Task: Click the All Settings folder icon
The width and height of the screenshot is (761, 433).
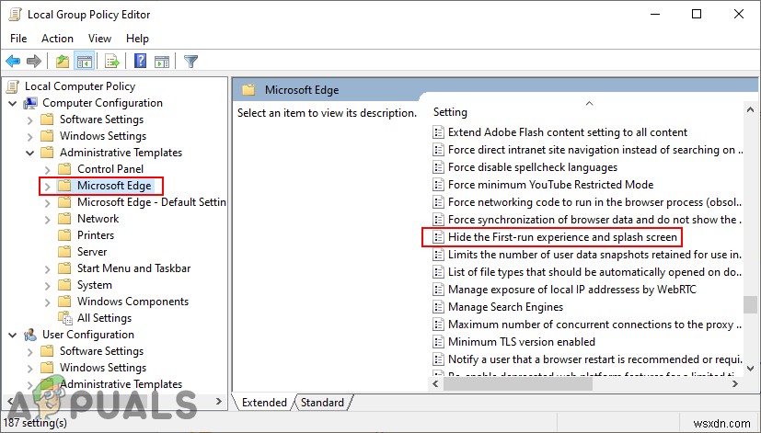Action: coord(65,318)
